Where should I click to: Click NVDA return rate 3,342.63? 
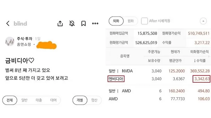pos(201,79)
